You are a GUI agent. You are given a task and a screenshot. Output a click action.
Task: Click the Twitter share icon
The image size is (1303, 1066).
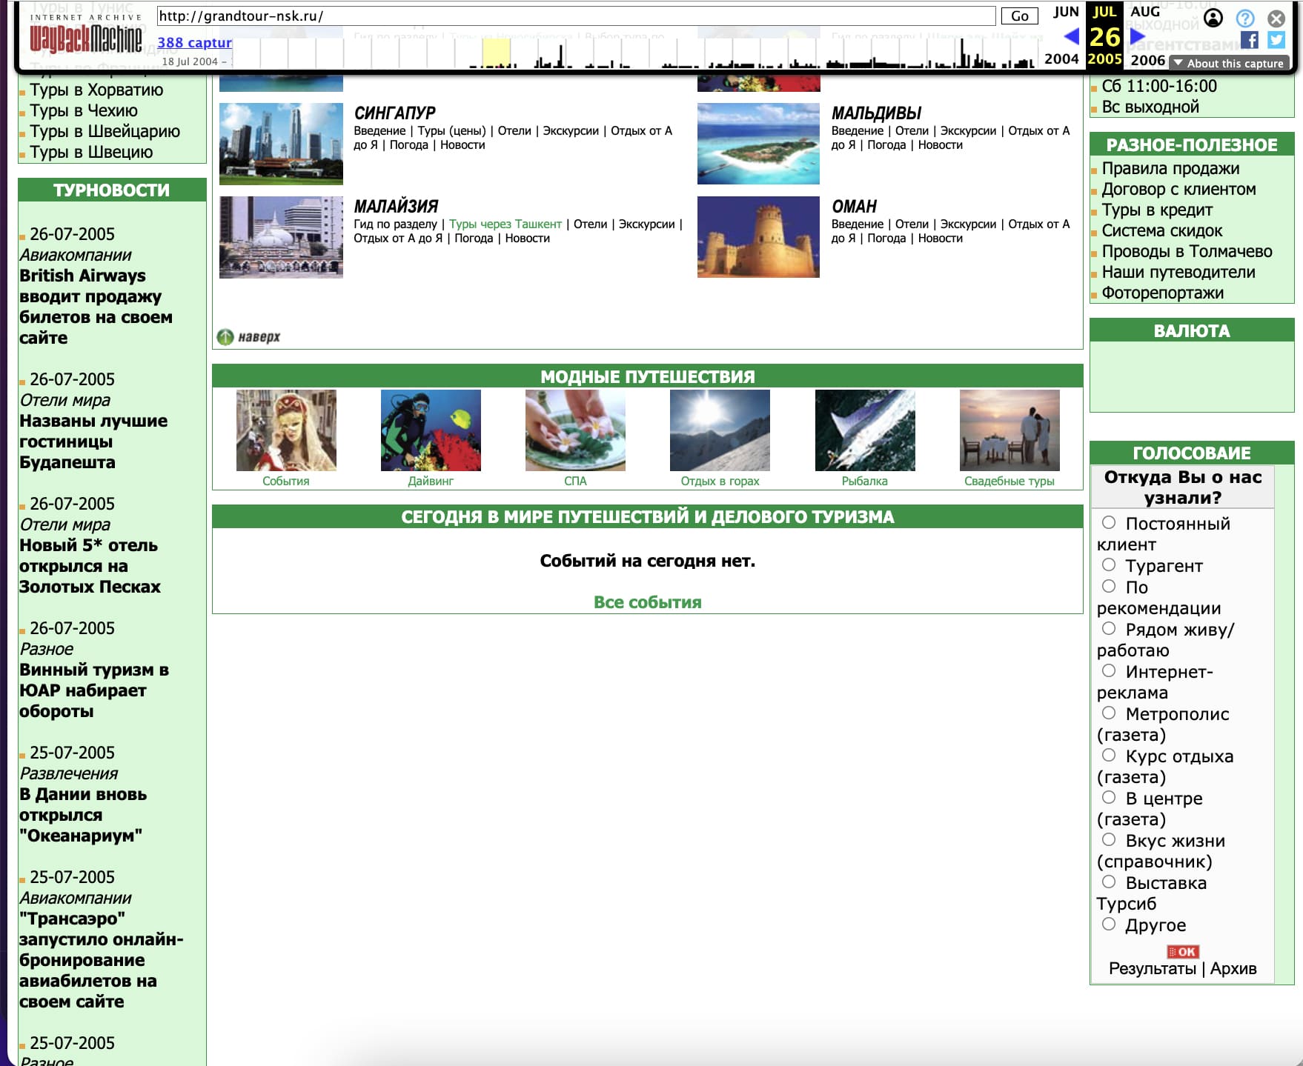click(1276, 40)
